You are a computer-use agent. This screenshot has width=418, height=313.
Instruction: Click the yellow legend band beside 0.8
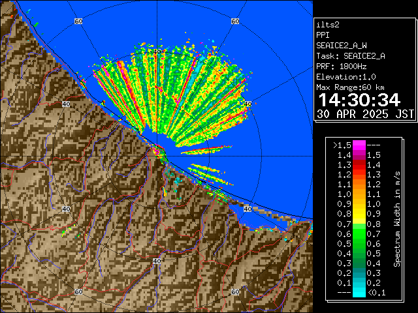(359, 214)
